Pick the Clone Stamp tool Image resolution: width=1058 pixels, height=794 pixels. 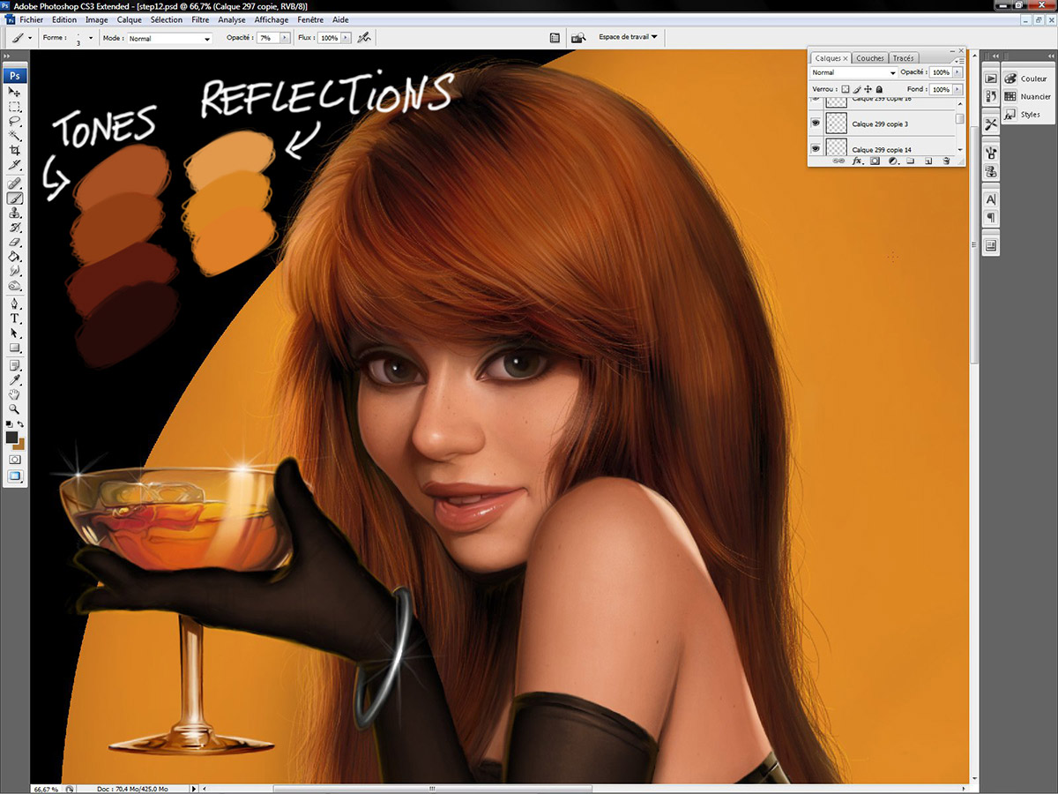coord(15,213)
